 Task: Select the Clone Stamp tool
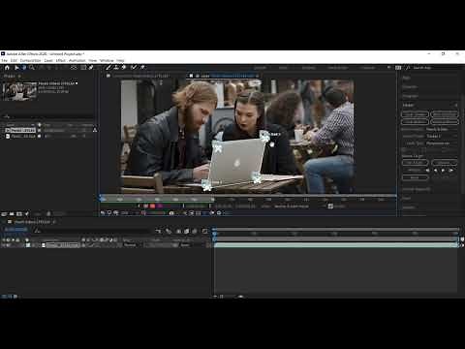[x=116, y=67]
